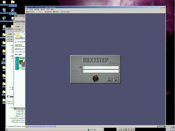
Task: Click the Reset toolbar button
Action: coord(56,12)
